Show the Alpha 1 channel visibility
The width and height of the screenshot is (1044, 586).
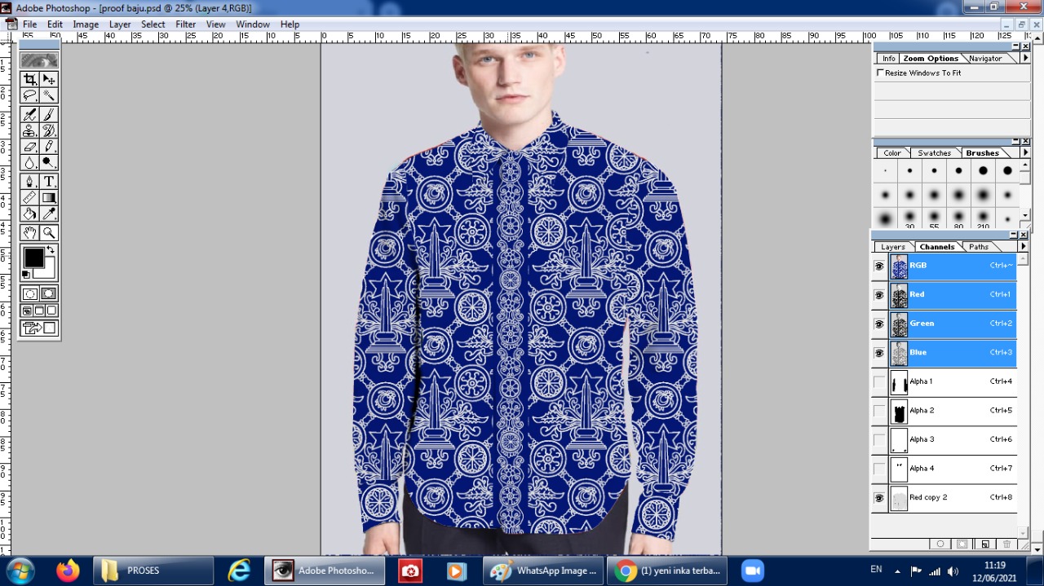click(x=879, y=382)
